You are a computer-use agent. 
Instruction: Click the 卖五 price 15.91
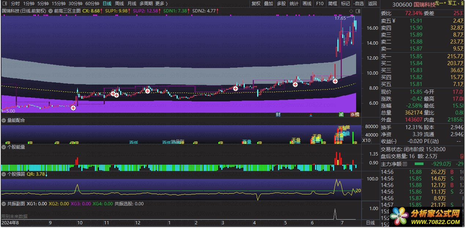(416, 21)
